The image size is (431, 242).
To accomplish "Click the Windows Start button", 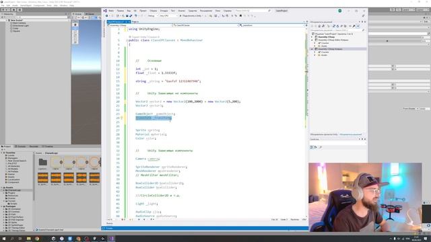I will coord(4,239).
